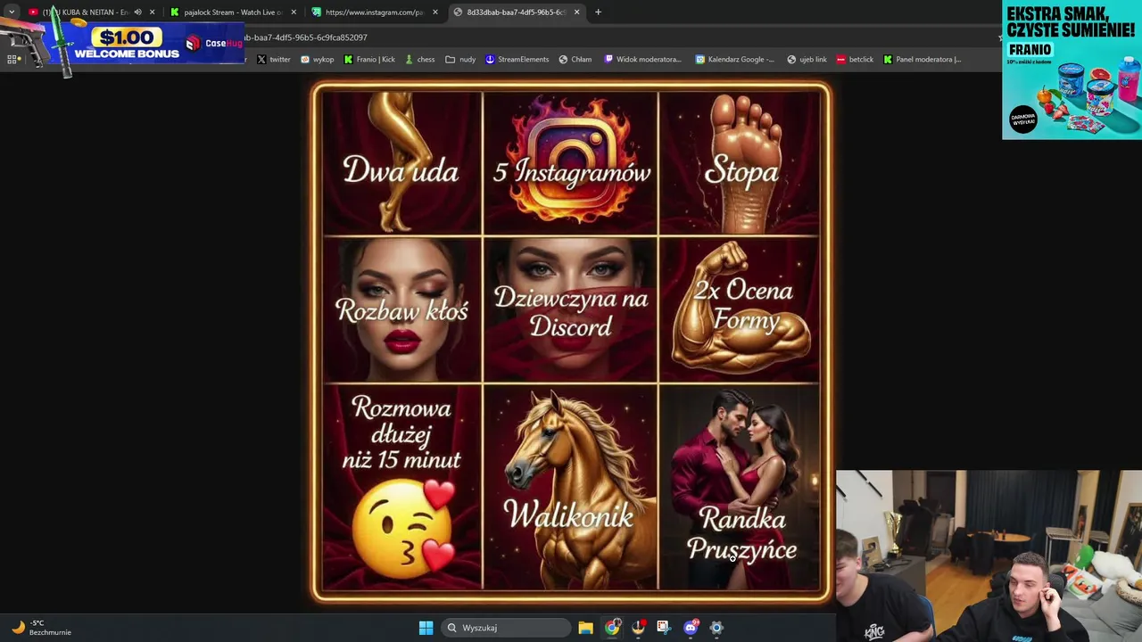Open the 'Widok moderatora' bookmark
1142x642 pixels.
point(642,60)
